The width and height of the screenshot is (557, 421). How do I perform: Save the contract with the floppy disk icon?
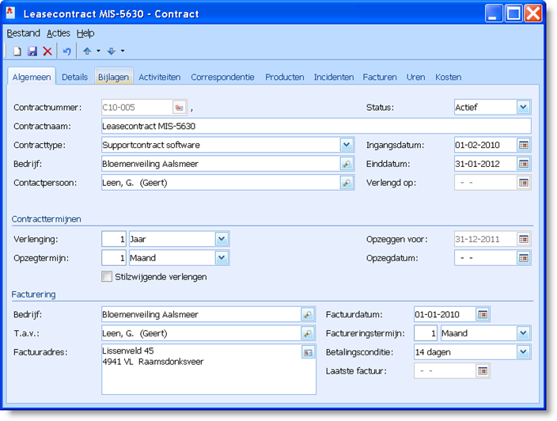pyautogui.click(x=32, y=51)
